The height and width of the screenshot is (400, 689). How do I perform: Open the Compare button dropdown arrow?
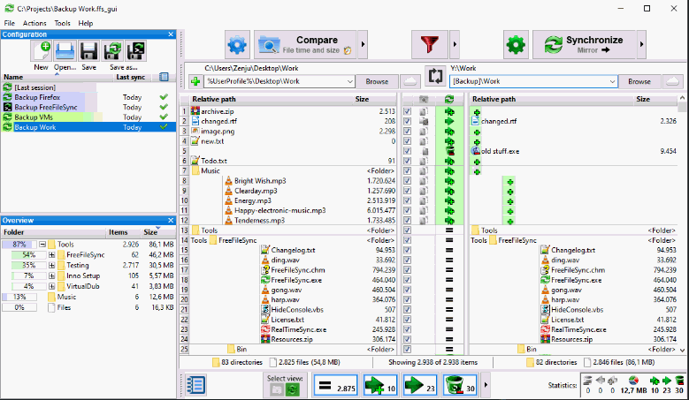363,44
